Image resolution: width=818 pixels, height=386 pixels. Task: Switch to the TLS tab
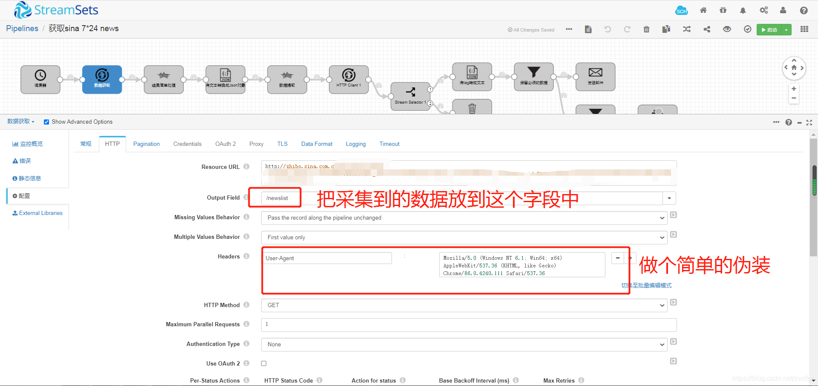(x=282, y=144)
